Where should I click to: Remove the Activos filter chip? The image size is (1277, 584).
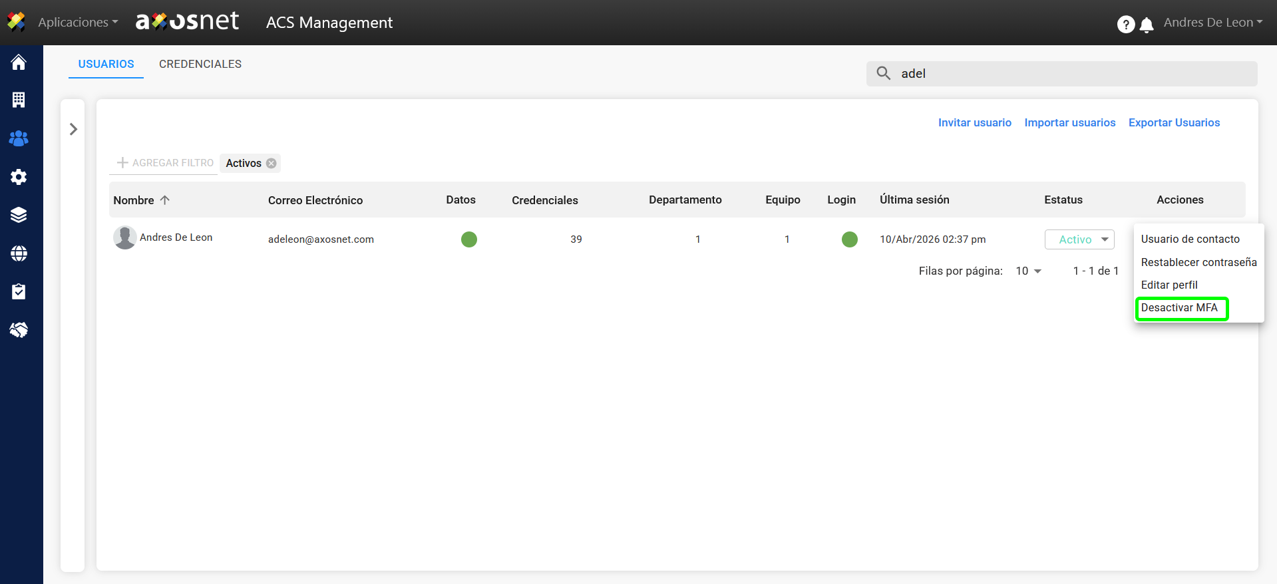click(272, 163)
